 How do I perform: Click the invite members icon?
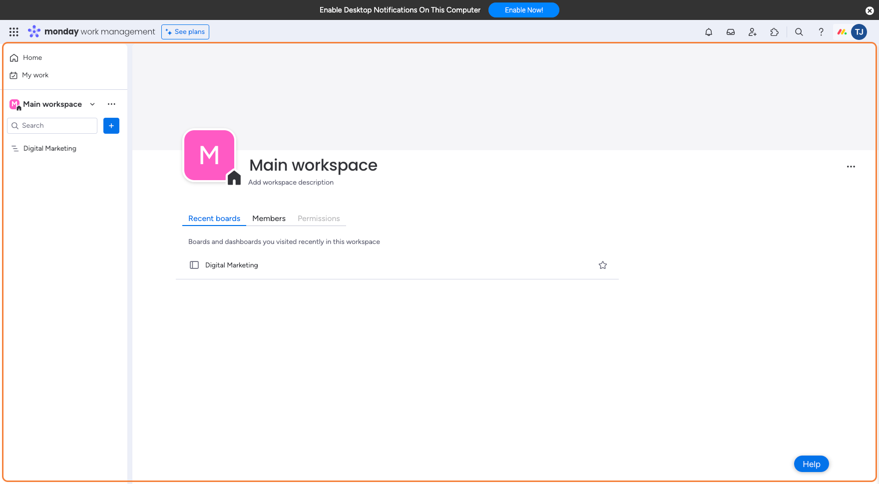752,32
